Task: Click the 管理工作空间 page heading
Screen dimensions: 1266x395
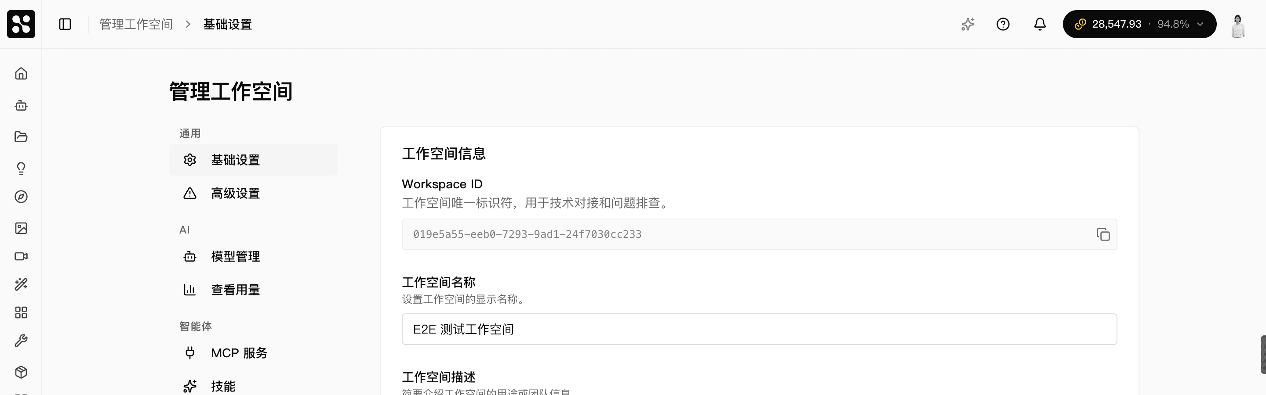Action: [231, 92]
